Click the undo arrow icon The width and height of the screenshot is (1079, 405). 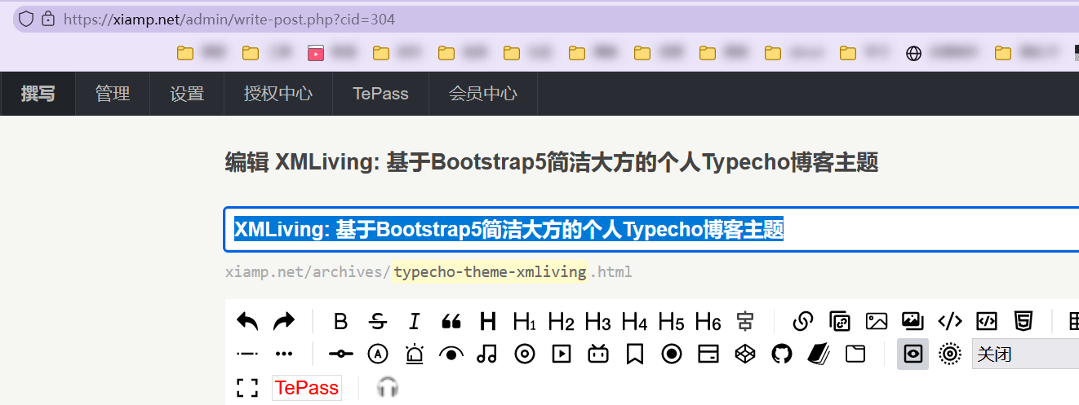[x=247, y=321]
